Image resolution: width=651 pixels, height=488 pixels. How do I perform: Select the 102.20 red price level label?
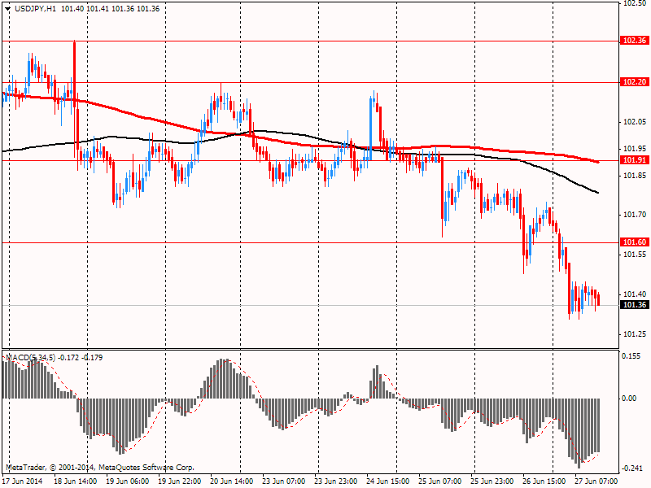point(635,82)
